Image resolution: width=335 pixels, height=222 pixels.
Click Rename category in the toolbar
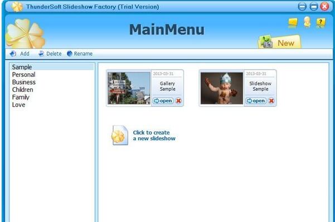[x=80, y=54]
